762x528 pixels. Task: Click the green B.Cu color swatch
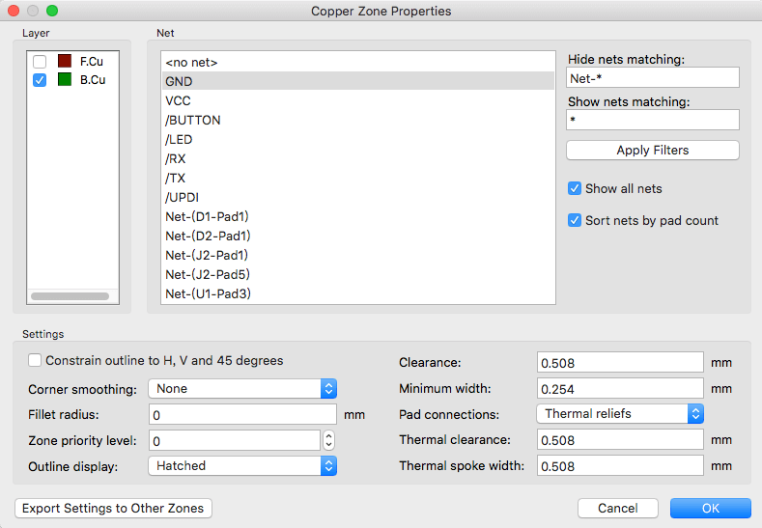(65, 80)
